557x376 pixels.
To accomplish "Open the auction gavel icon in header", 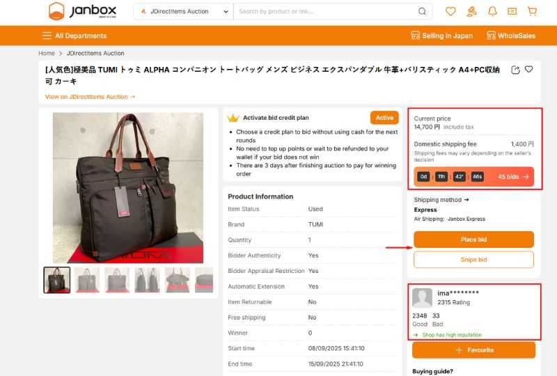I will (x=471, y=11).
